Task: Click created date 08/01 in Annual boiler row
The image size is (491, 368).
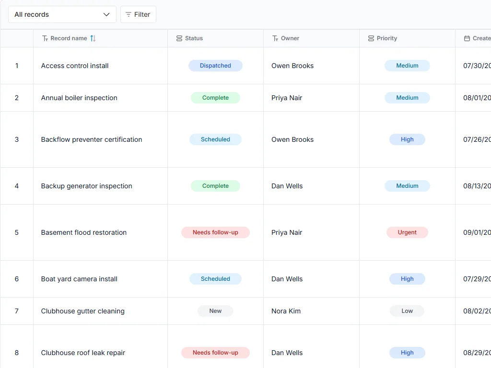Action: click(477, 98)
